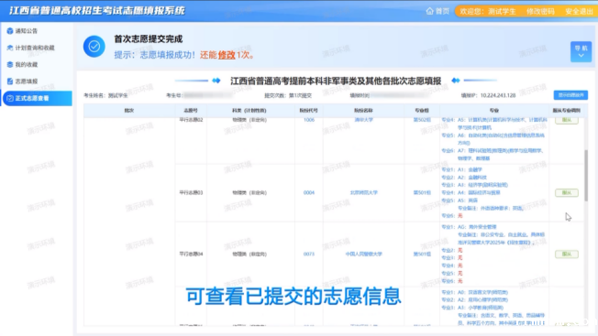598x336 pixels.
Task: Click 服从 tag for 平行志愿03 row
Action: [566, 192]
